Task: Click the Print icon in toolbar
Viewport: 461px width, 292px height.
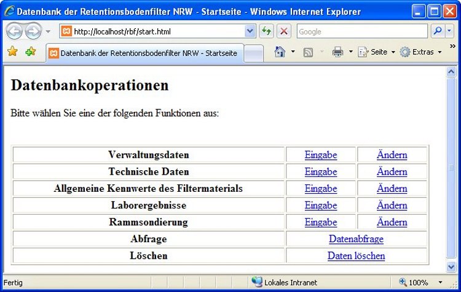Action: pyautogui.click(x=337, y=52)
